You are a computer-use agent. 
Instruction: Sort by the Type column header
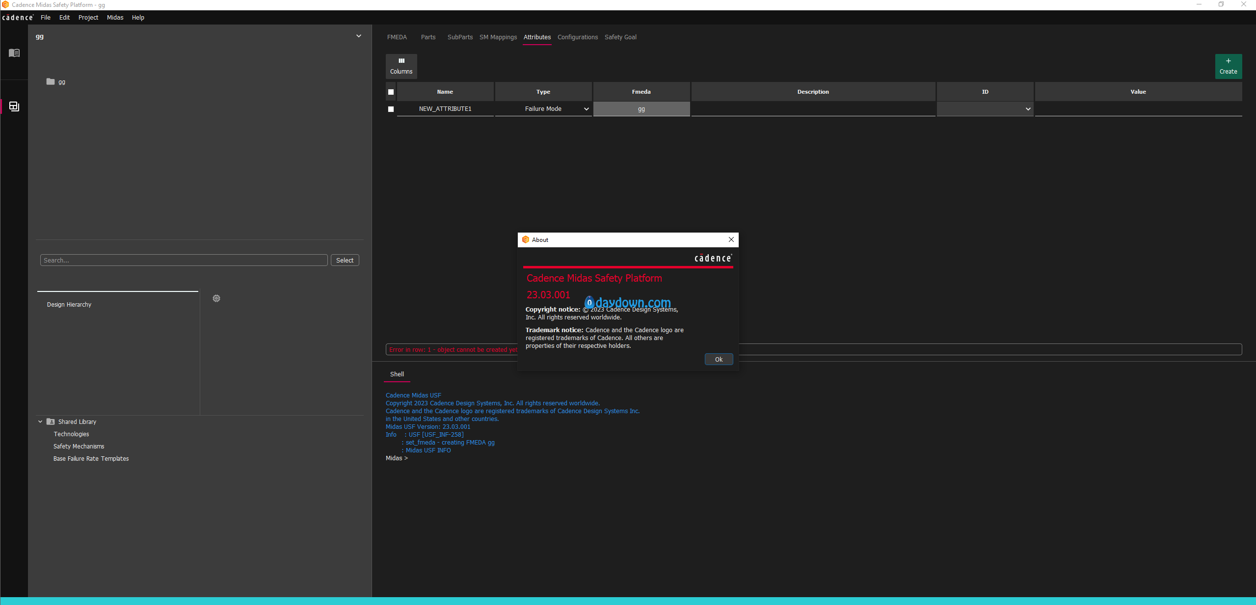543,92
